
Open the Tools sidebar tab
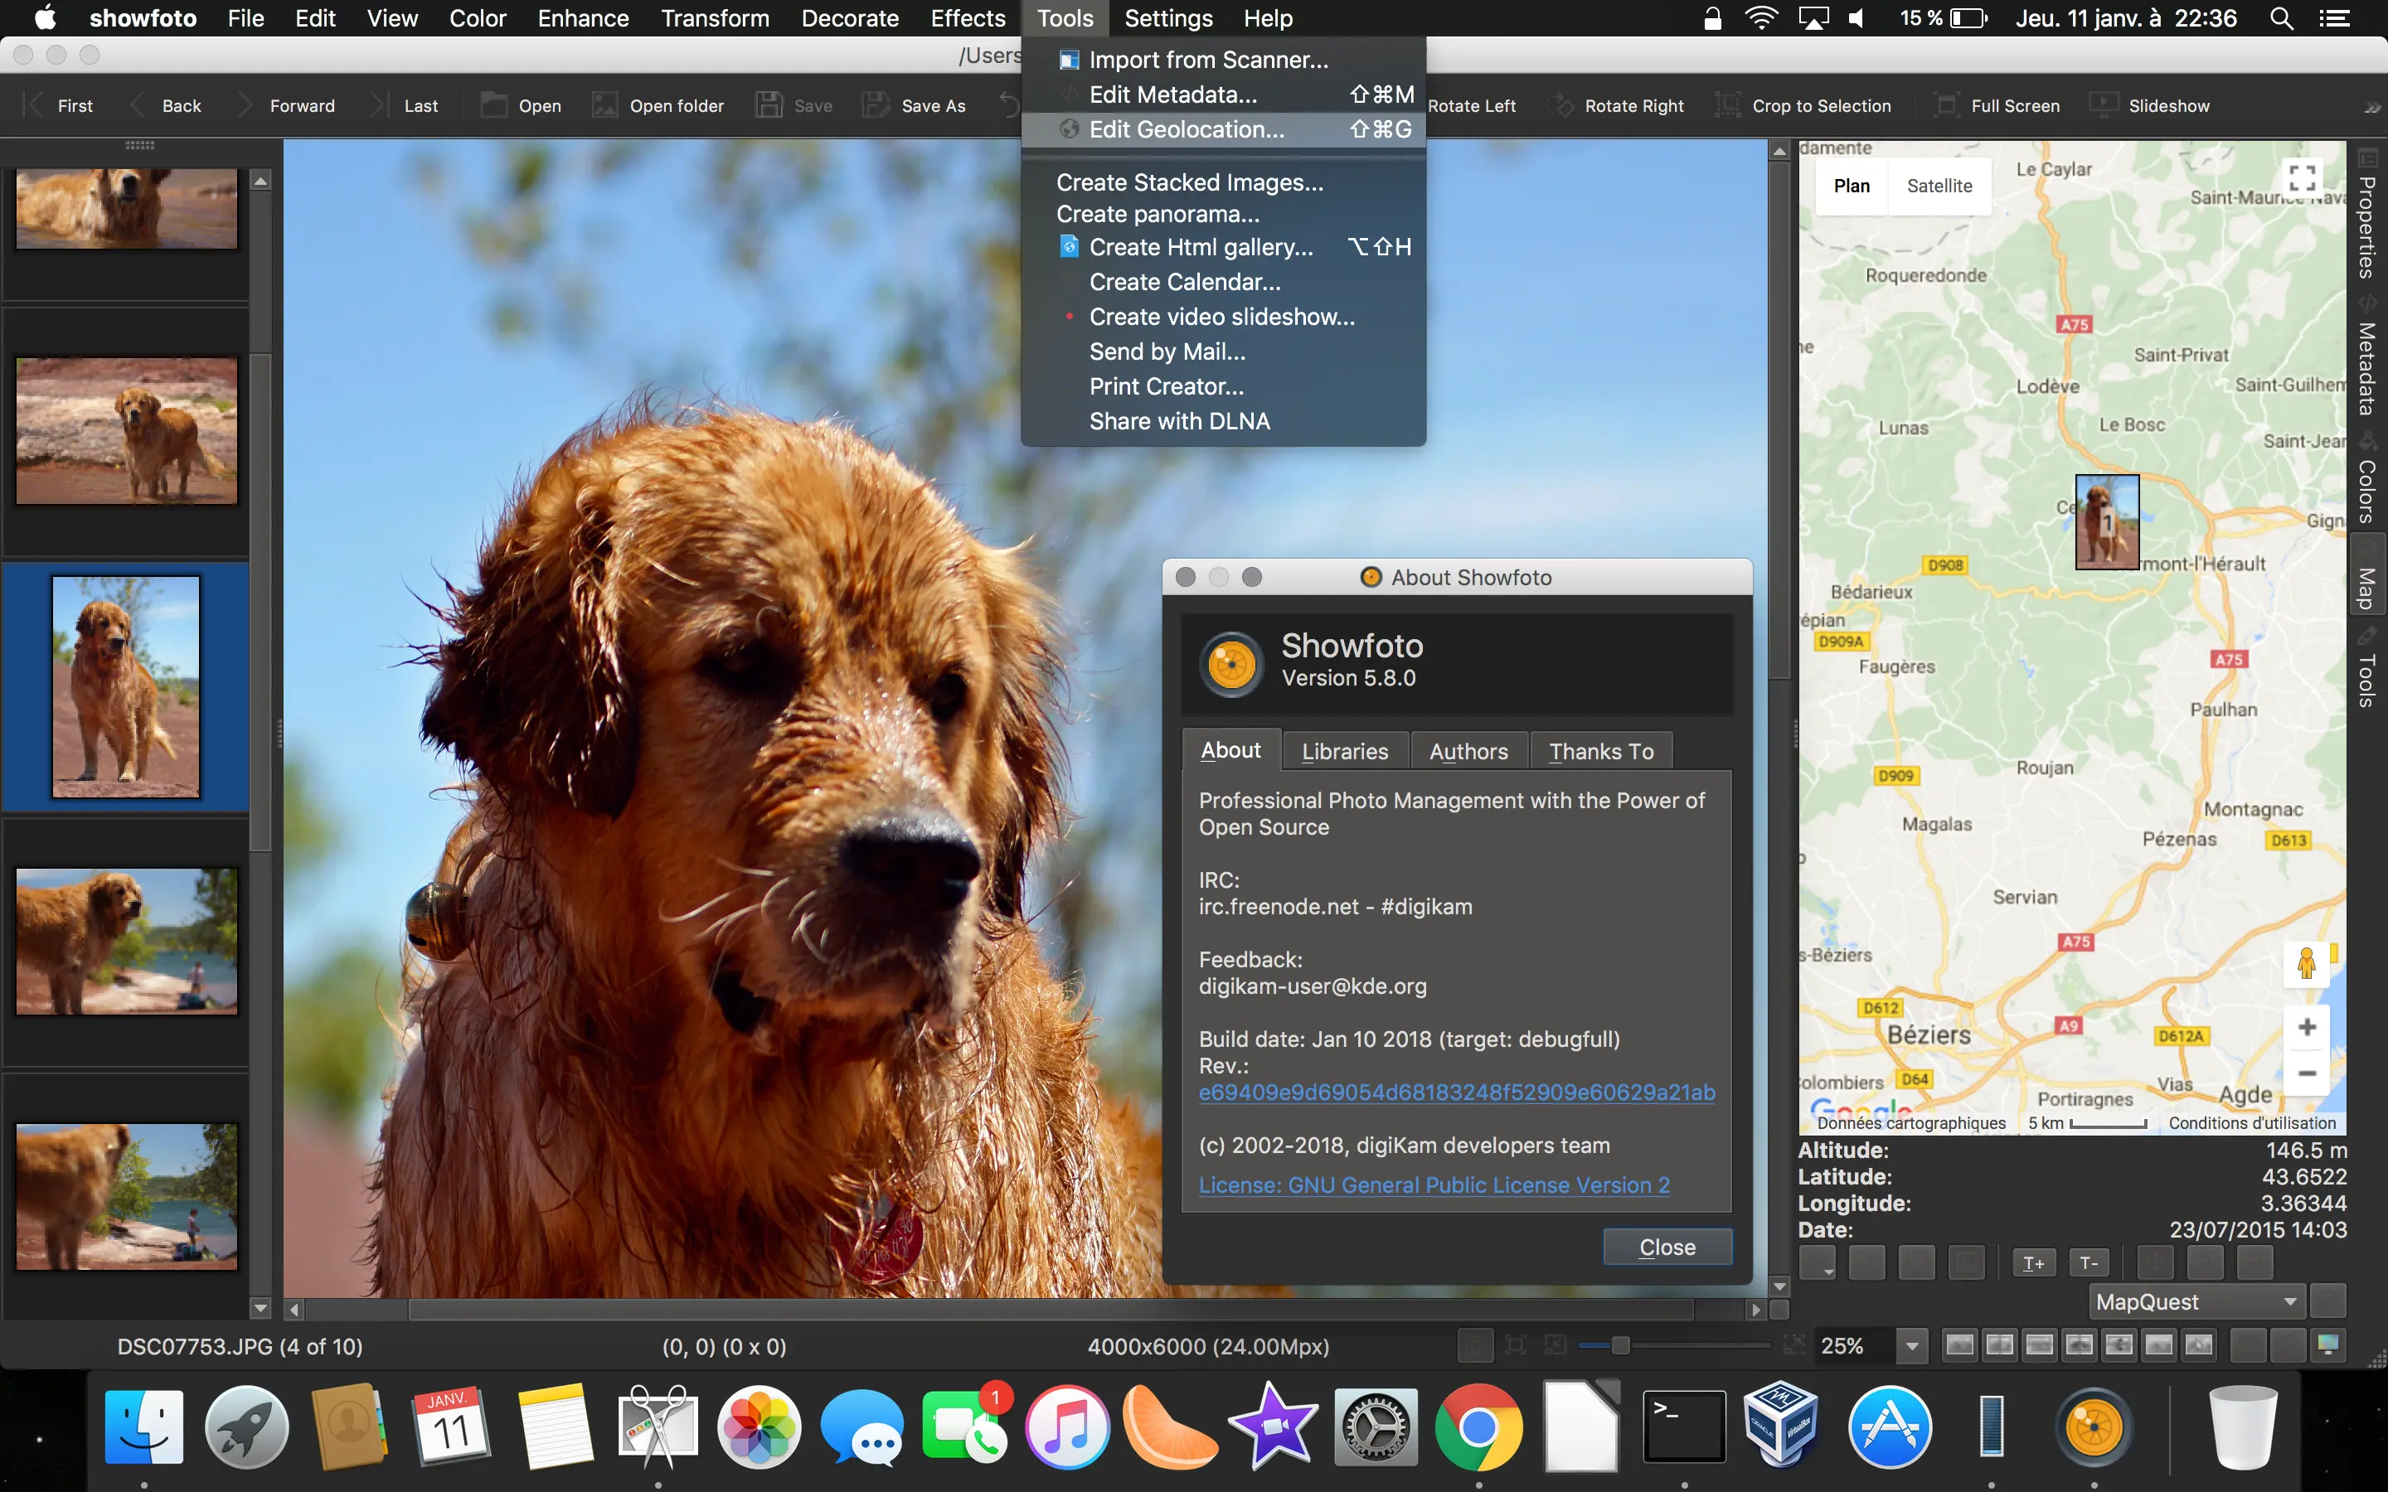(2367, 667)
